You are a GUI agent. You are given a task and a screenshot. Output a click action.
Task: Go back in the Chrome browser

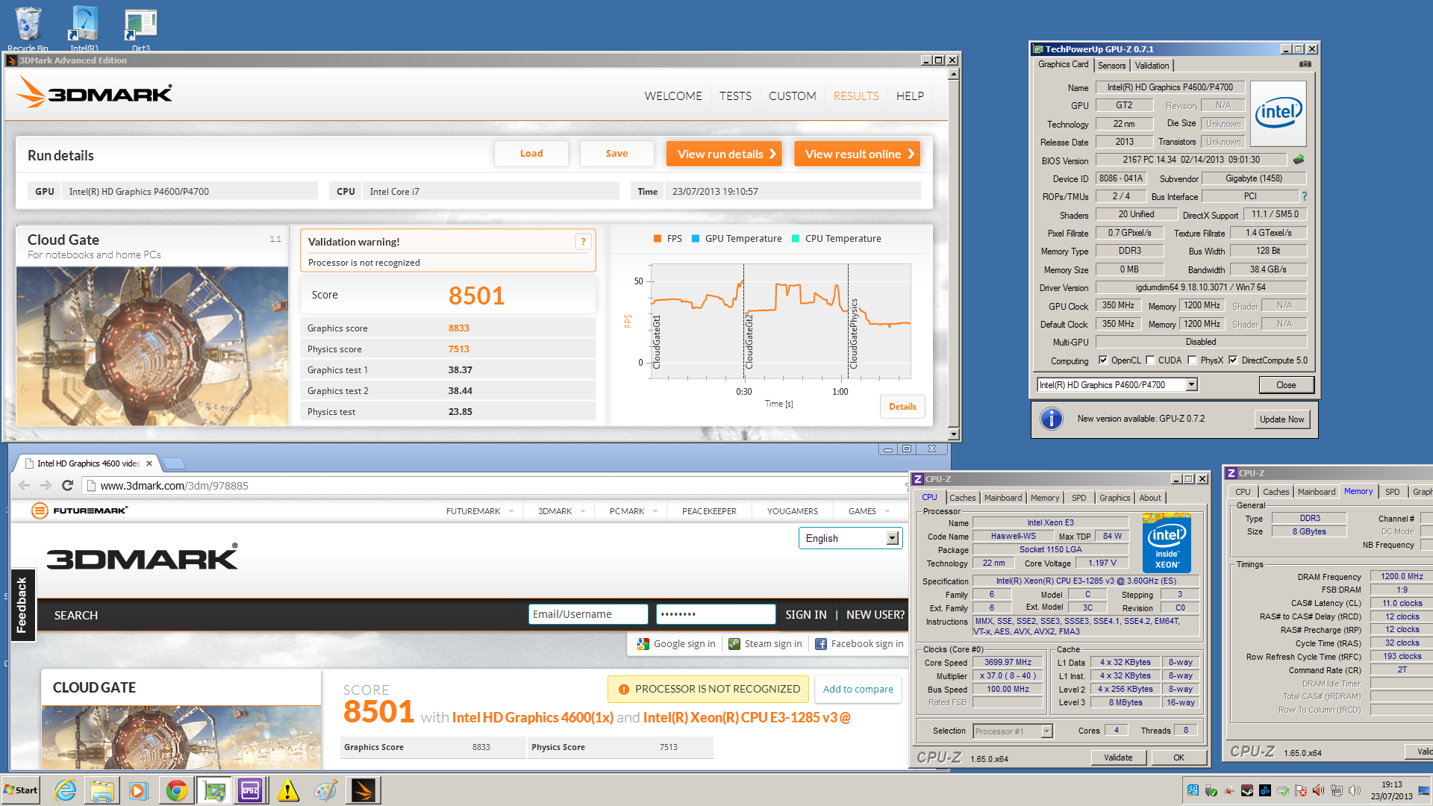click(x=24, y=486)
